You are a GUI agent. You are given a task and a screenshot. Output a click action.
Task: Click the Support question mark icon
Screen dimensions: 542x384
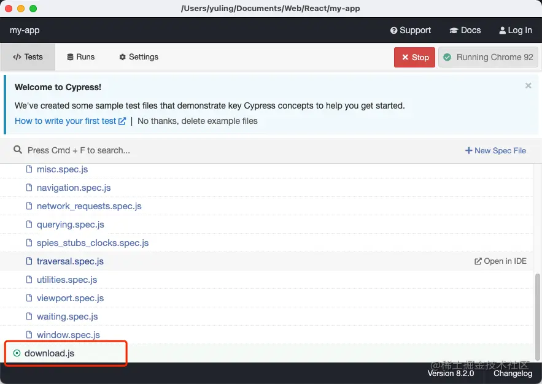pos(393,31)
